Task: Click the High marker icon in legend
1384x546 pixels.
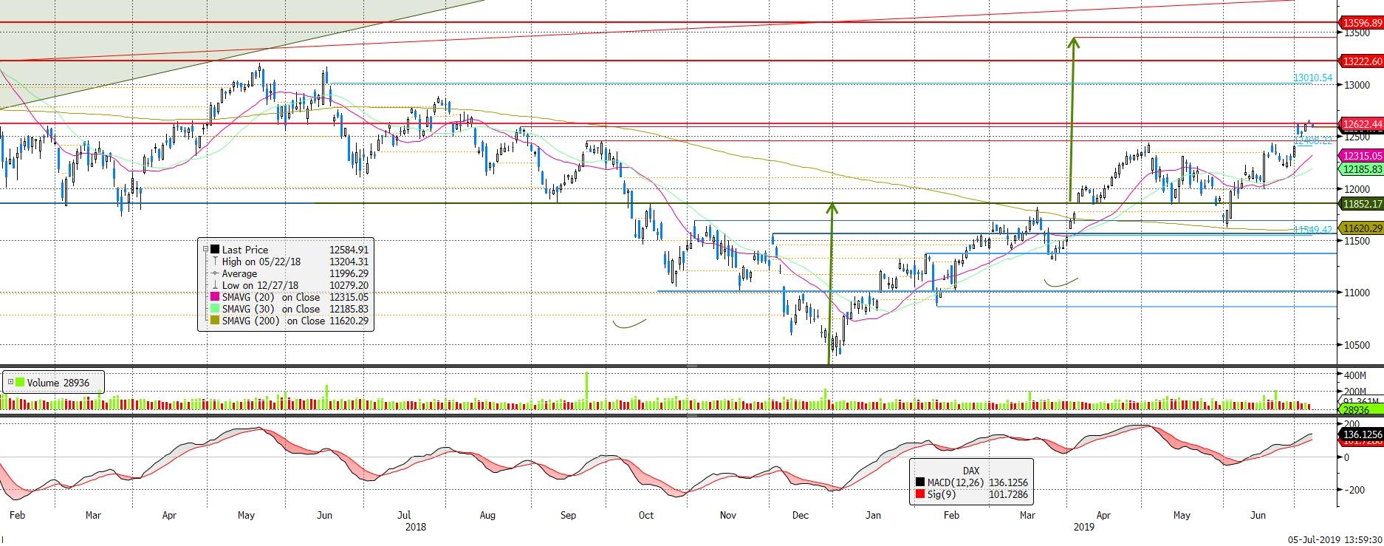Action: [215, 262]
